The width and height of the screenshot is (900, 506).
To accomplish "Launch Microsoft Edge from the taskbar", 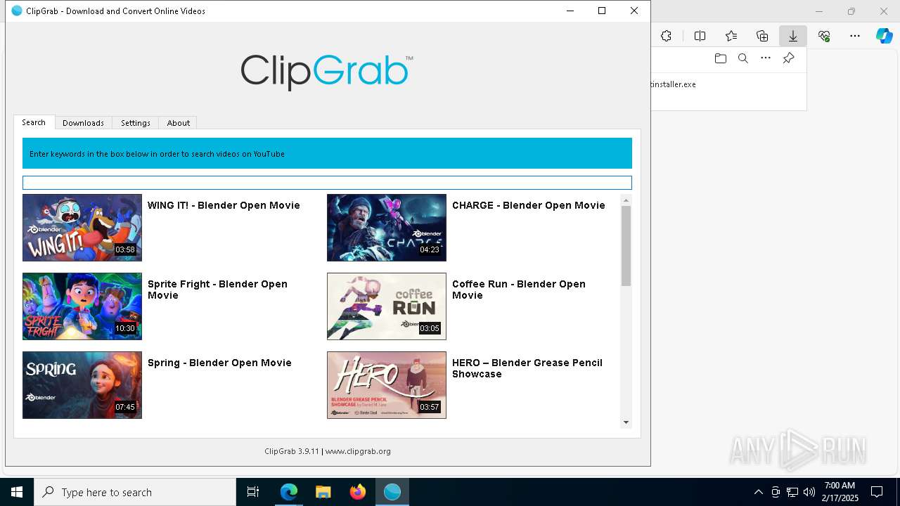I will 289,492.
